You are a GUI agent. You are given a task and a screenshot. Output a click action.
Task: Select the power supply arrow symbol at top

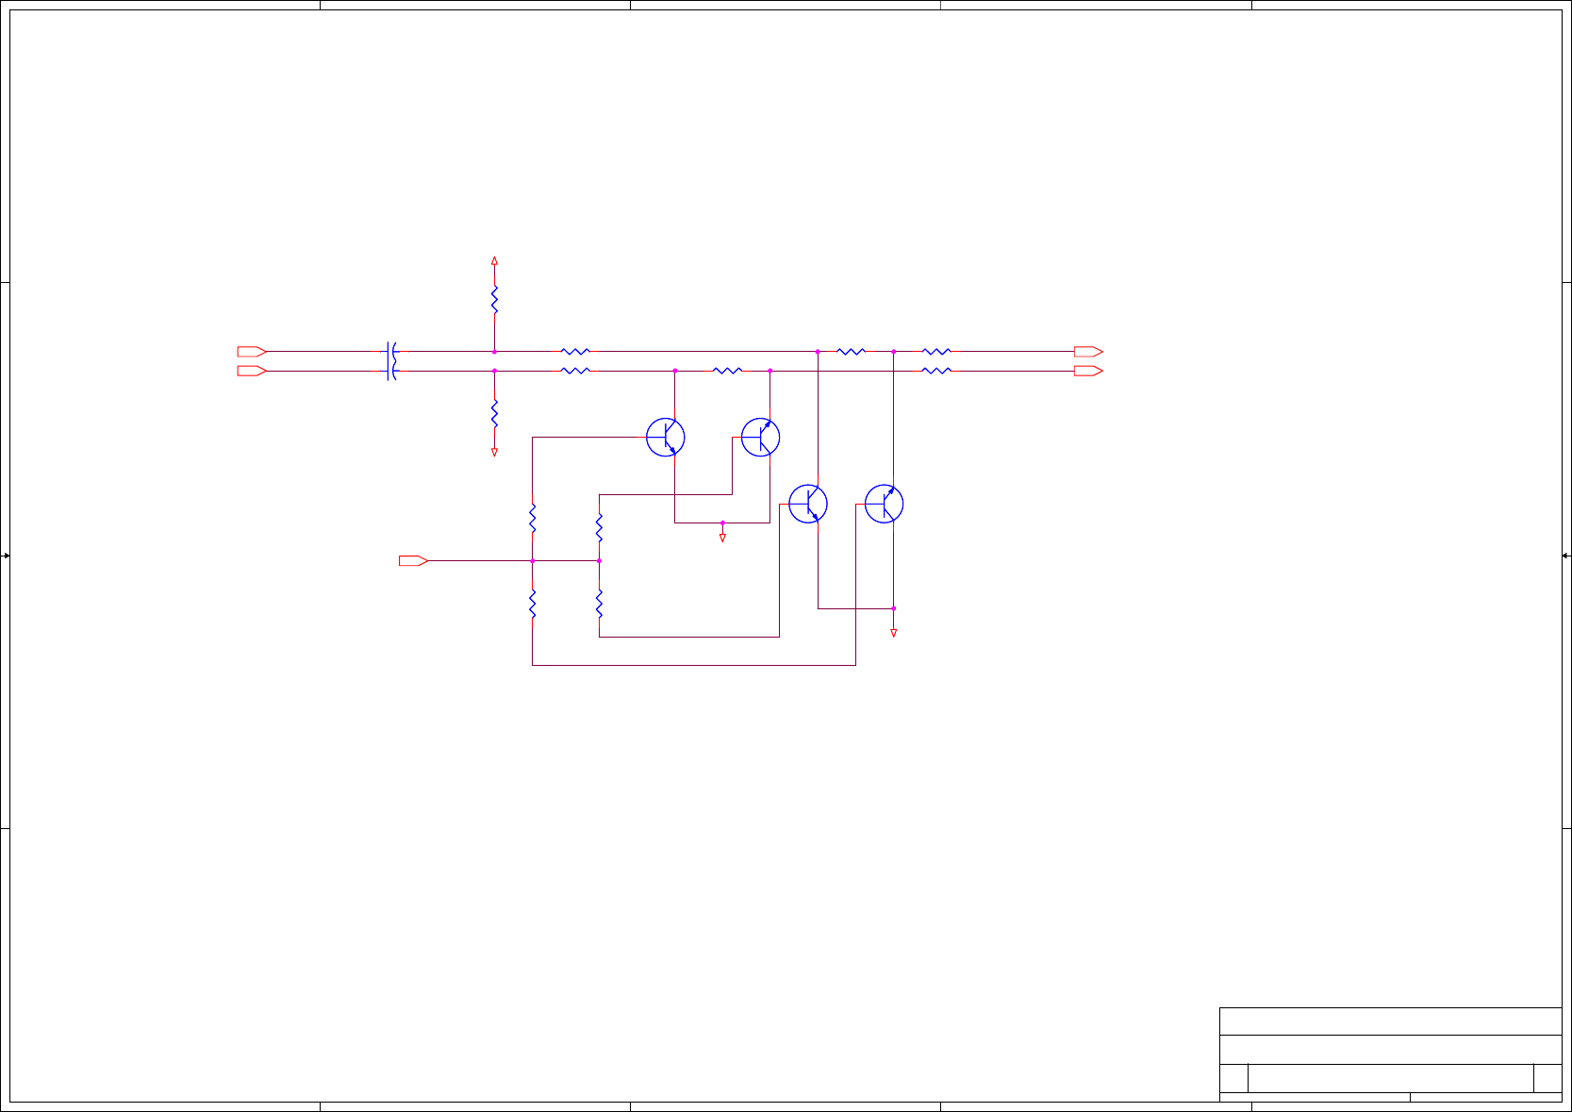tap(494, 260)
